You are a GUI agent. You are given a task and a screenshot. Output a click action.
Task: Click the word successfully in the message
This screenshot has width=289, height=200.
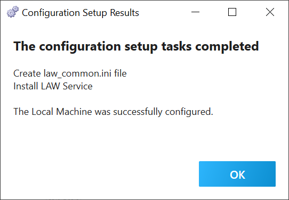pyautogui.click(x=138, y=112)
